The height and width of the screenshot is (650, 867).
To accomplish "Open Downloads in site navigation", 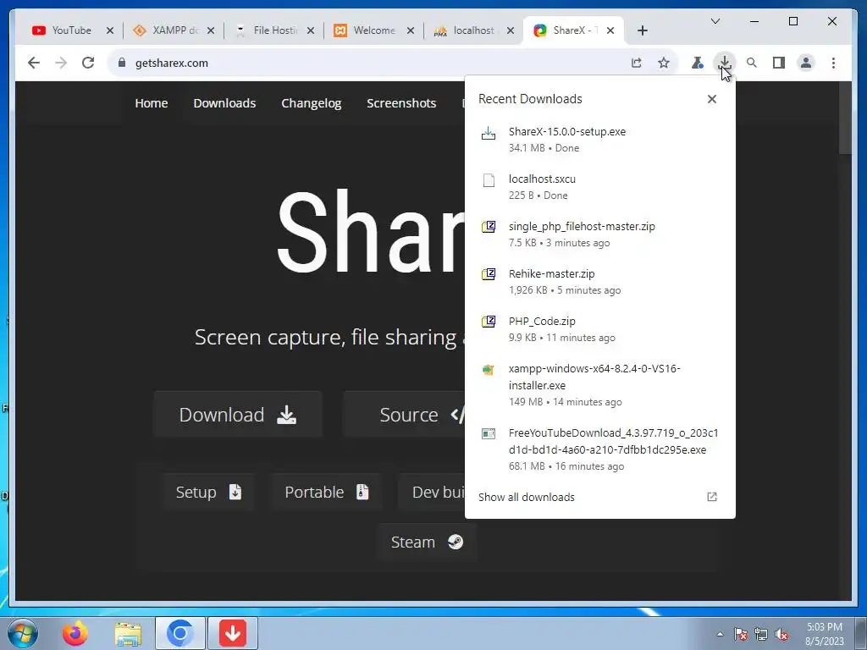I will (224, 103).
